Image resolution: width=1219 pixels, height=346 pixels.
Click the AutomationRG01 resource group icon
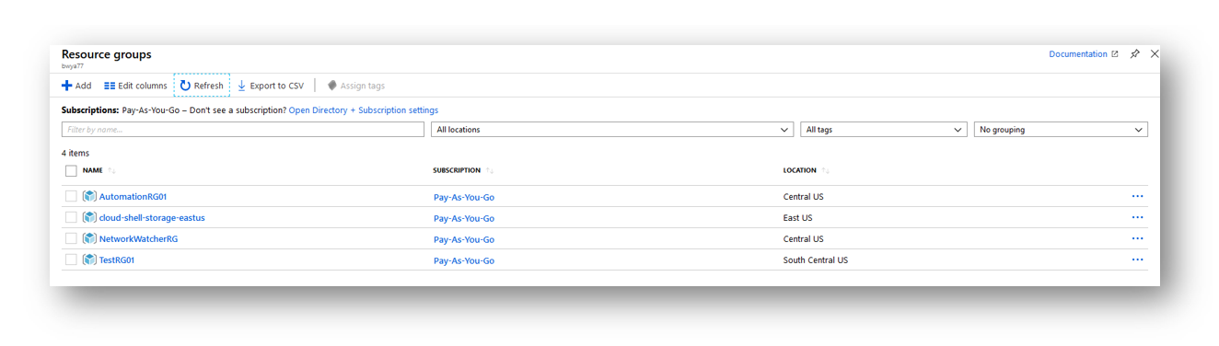pyautogui.click(x=89, y=196)
